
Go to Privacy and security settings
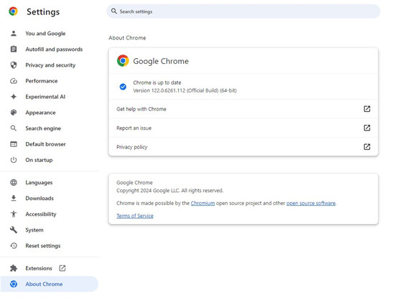[x=50, y=65]
